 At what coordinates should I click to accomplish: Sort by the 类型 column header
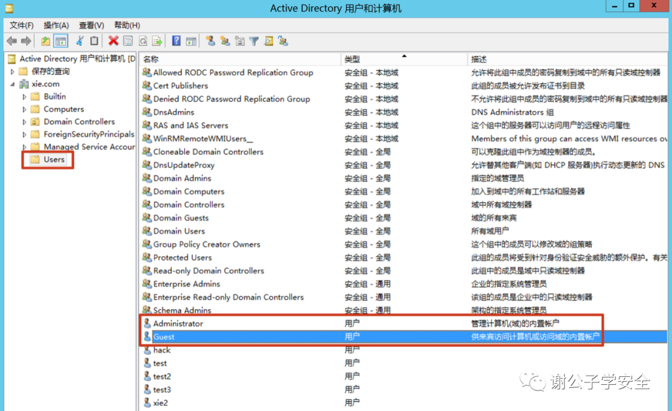(x=404, y=59)
